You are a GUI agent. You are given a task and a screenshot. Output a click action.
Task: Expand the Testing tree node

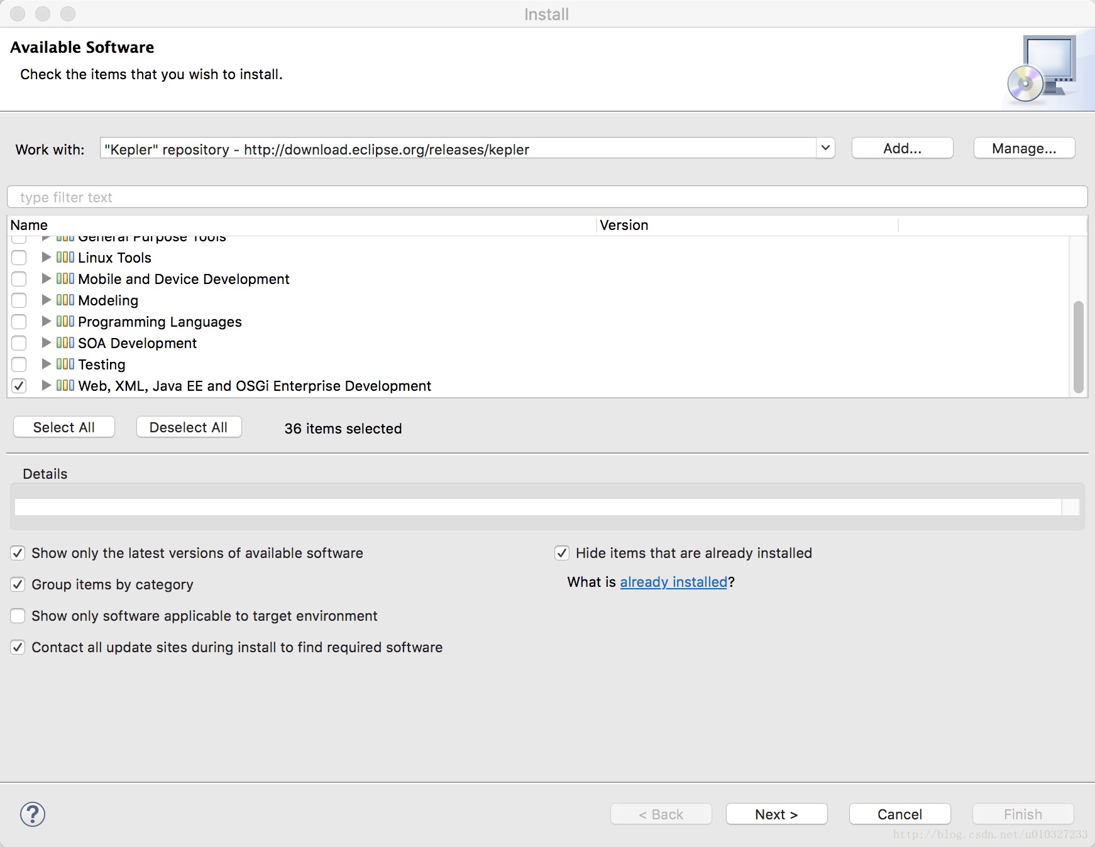[x=46, y=364]
